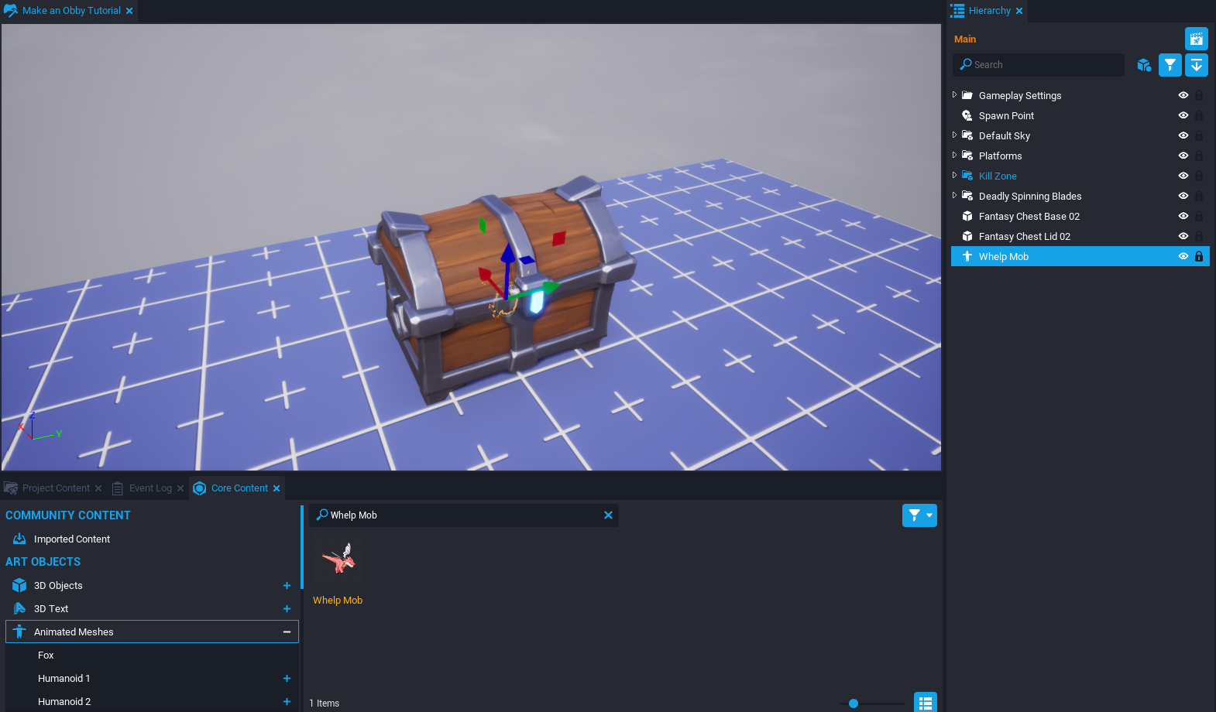Select the Whelp Mob thumbnail

point(338,559)
